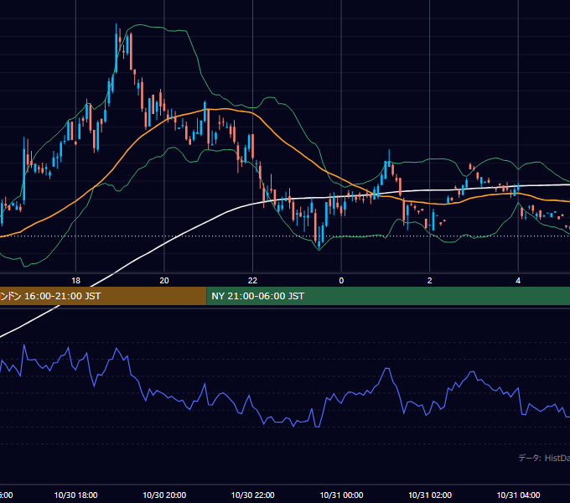Click the 10/31 00:00 date label
The height and width of the screenshot is (503, 570).
coord(341,495)
